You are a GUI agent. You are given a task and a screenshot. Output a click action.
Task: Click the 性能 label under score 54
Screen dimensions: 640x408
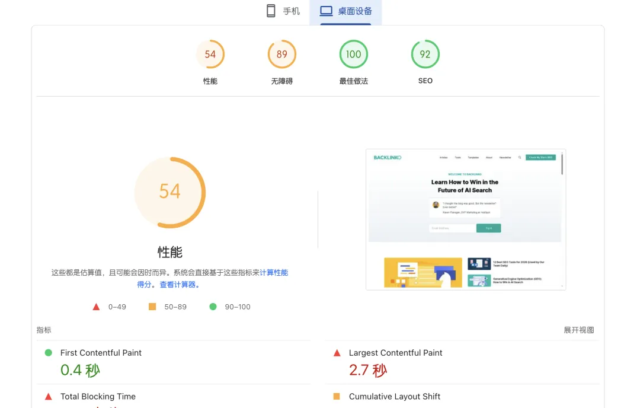[210, 81]
